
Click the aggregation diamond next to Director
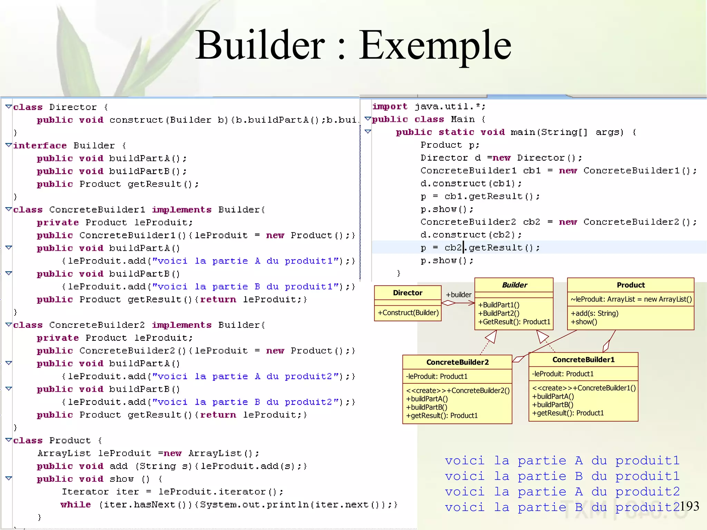click(x=448, y=303)
